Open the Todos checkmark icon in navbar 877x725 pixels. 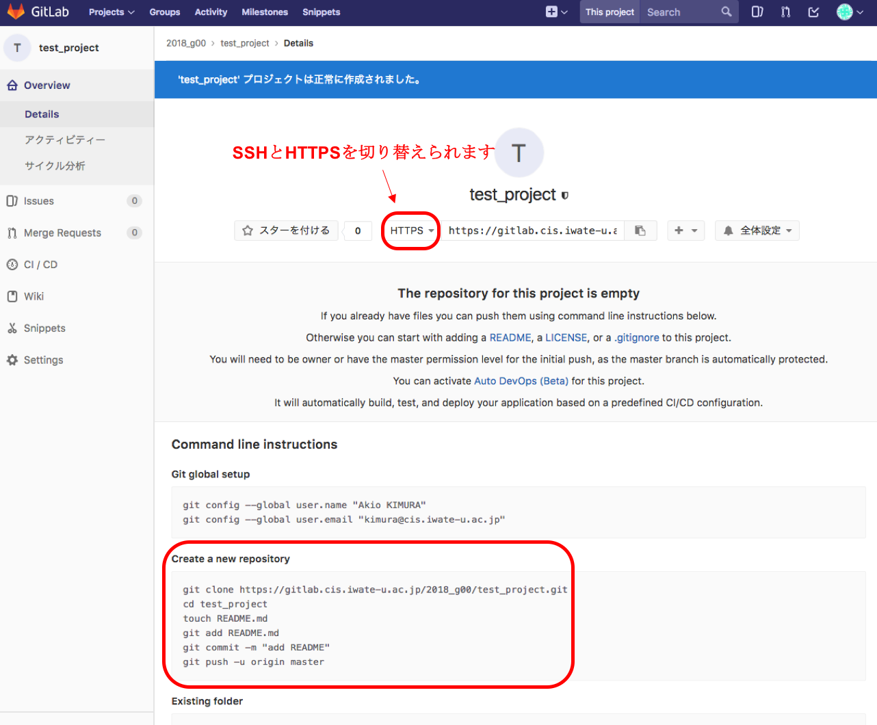[x=813, y=12]
